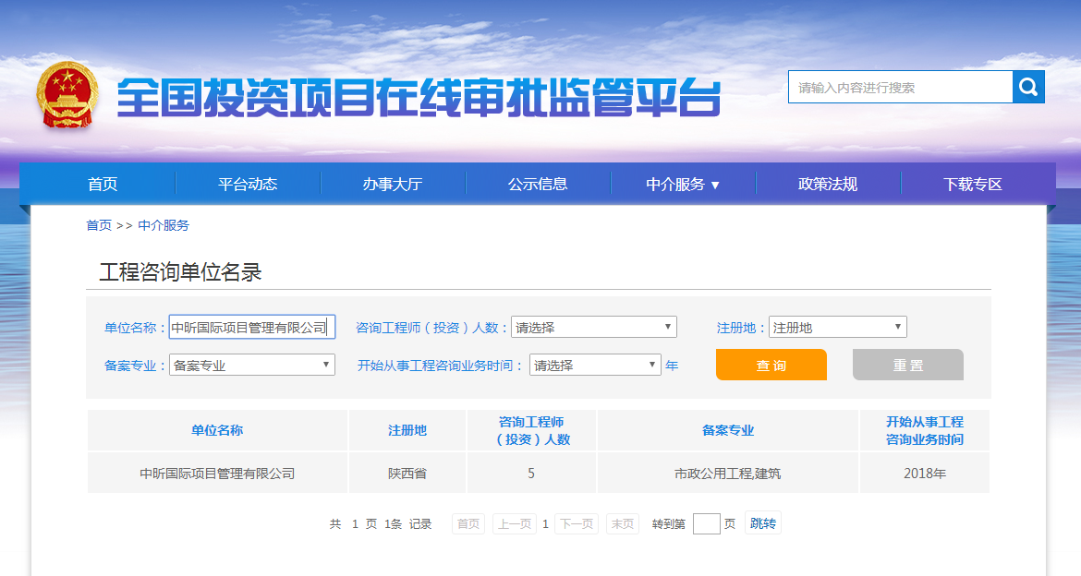This screenshot has width=1081, height=576.
Task: Click the 末页 last page link
Action: (622, 523)
